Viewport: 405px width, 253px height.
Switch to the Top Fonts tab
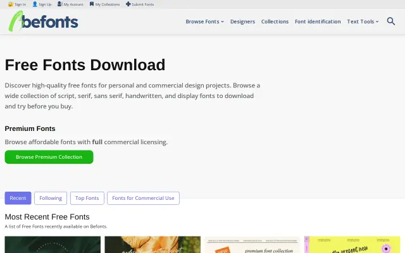(x=87, y=198)
